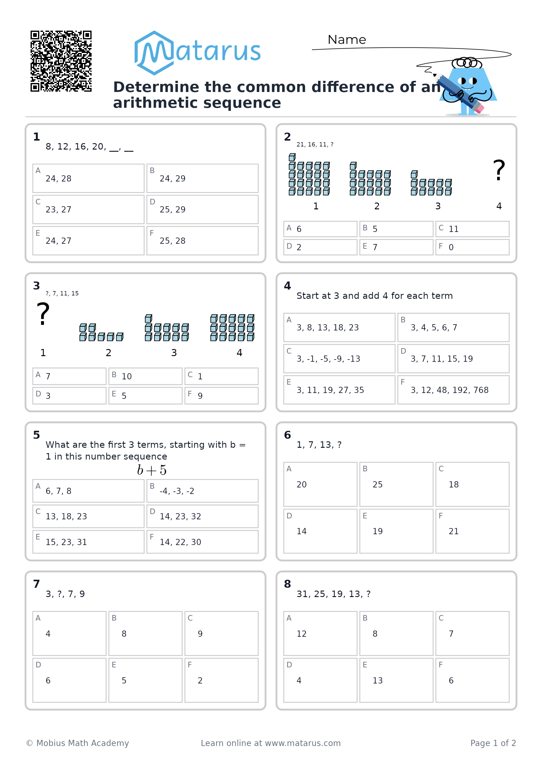Click the Matarus hexagon logo
This screenshot has width=542, height=768.
click(x=154, y=53)
